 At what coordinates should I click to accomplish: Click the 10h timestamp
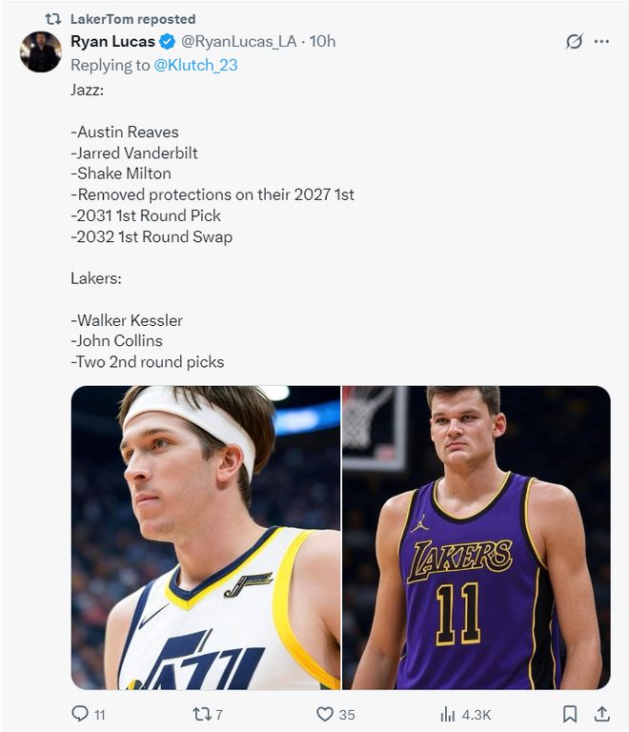(323, 42)
